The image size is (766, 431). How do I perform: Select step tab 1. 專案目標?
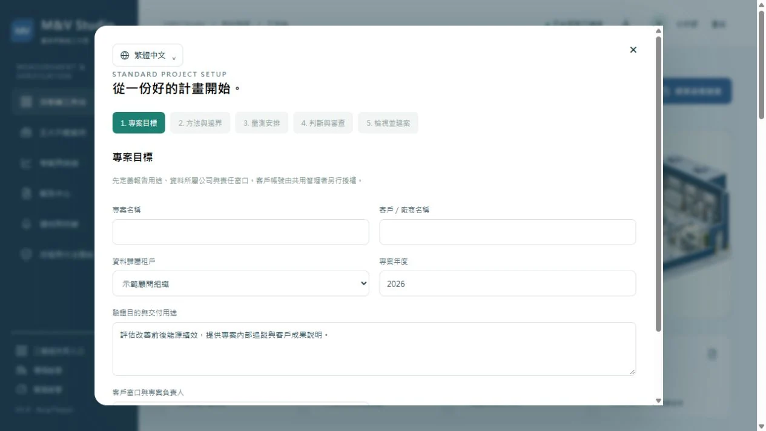click(x=139, y=123)
